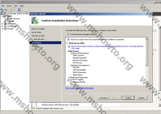Screen dimensions: 161x114
Task: Click the Show/Hide console tree icon
Action: (x=14, y=10)
